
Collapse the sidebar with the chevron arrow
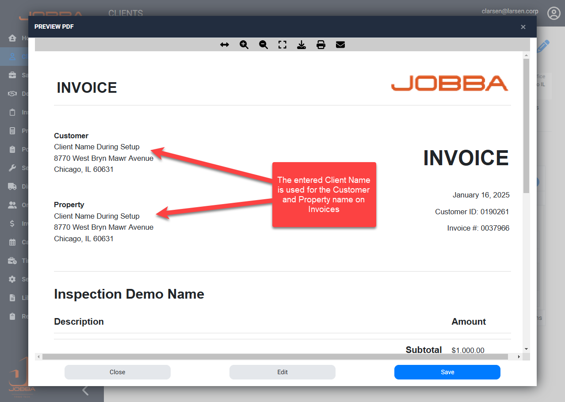tap(86, 391)
